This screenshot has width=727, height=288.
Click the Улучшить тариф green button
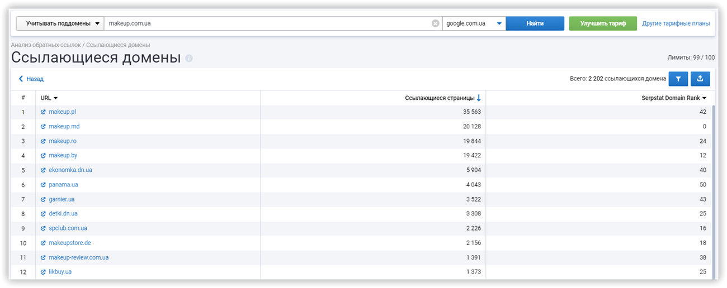point(602,23)
